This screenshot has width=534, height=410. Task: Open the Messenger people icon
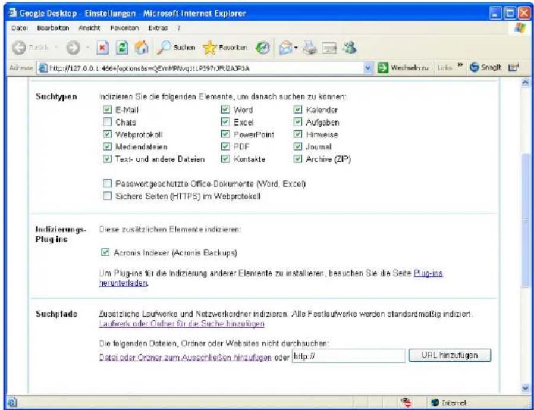tap(349, 48)
